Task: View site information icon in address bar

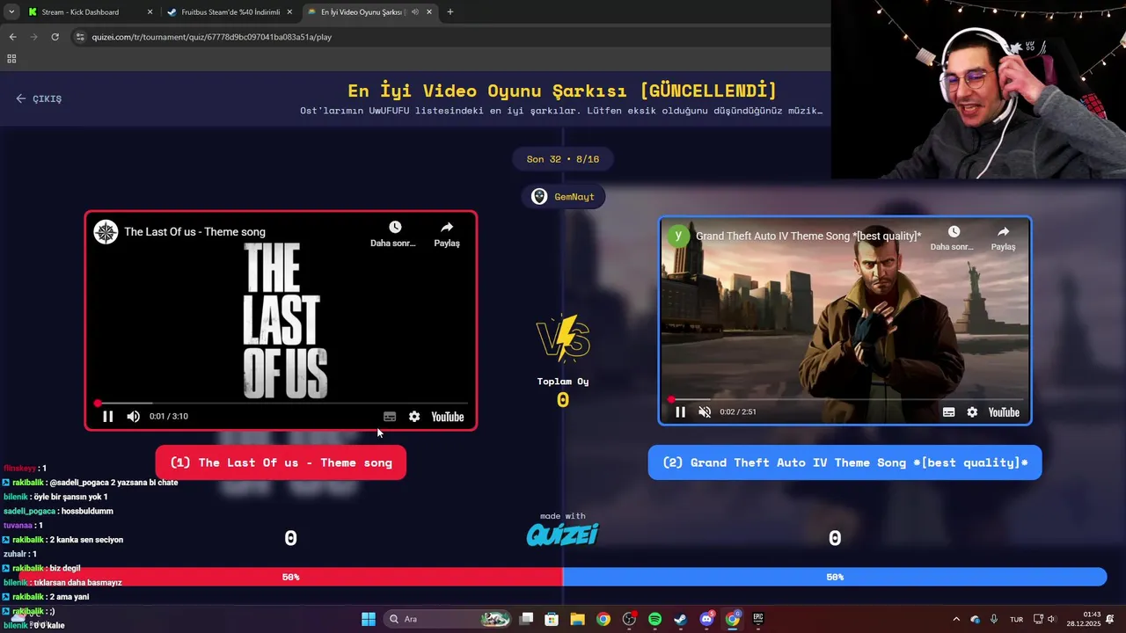Action: [x=80, y=37]
